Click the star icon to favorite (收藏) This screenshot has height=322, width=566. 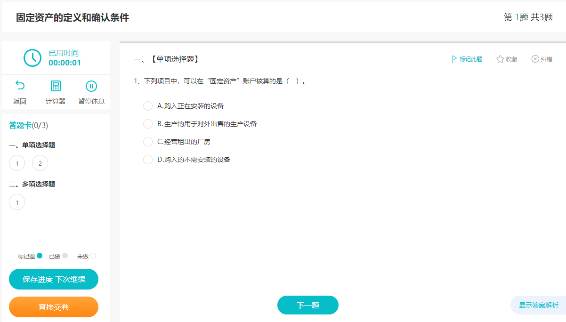(x=500, y=59)
